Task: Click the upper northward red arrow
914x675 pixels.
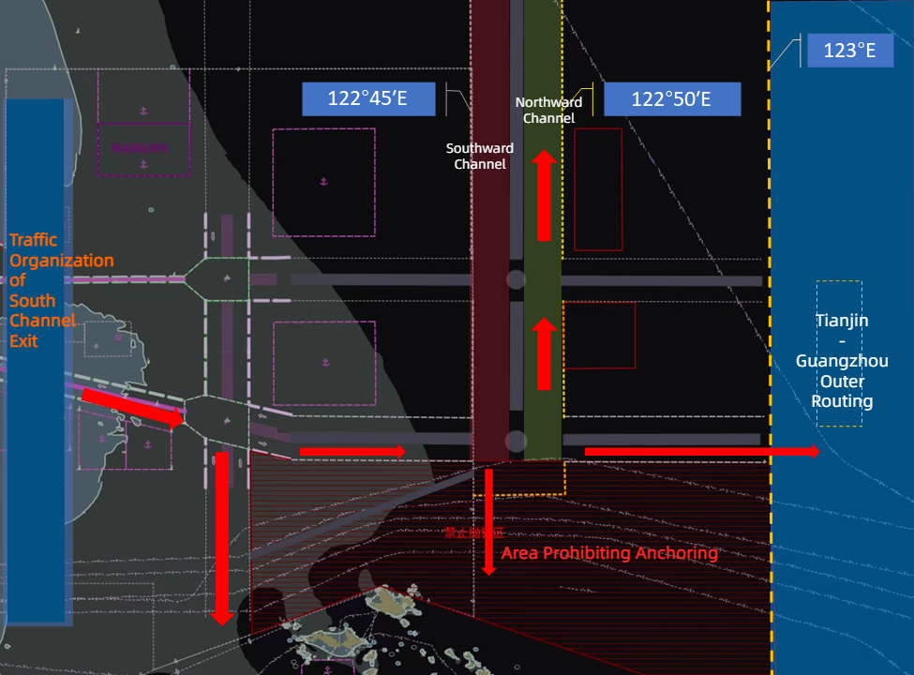Action: tap(543, 197)
